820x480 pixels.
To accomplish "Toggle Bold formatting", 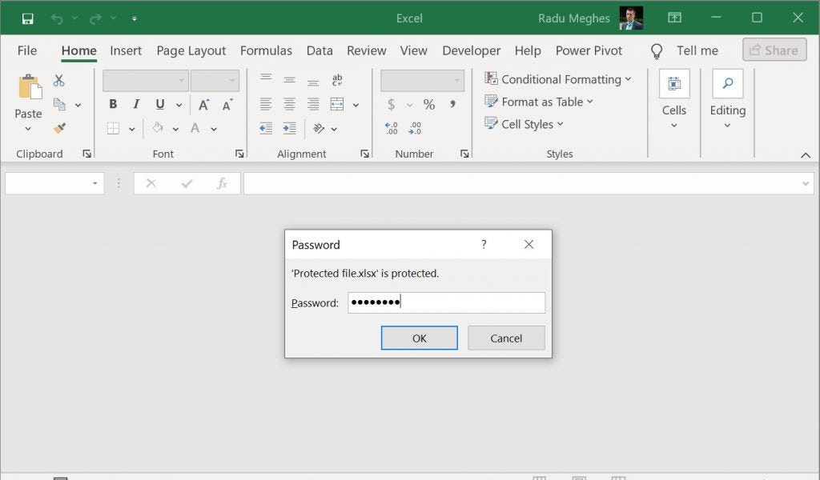I will coord(113,104).
